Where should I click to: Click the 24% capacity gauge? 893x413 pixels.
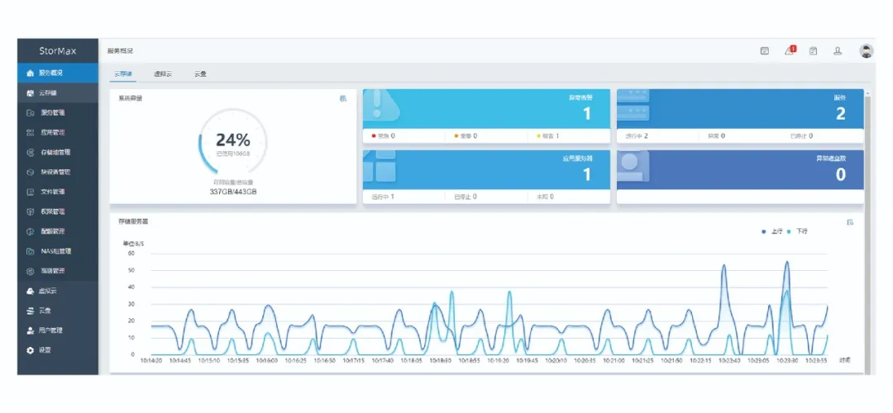(232, 142)
